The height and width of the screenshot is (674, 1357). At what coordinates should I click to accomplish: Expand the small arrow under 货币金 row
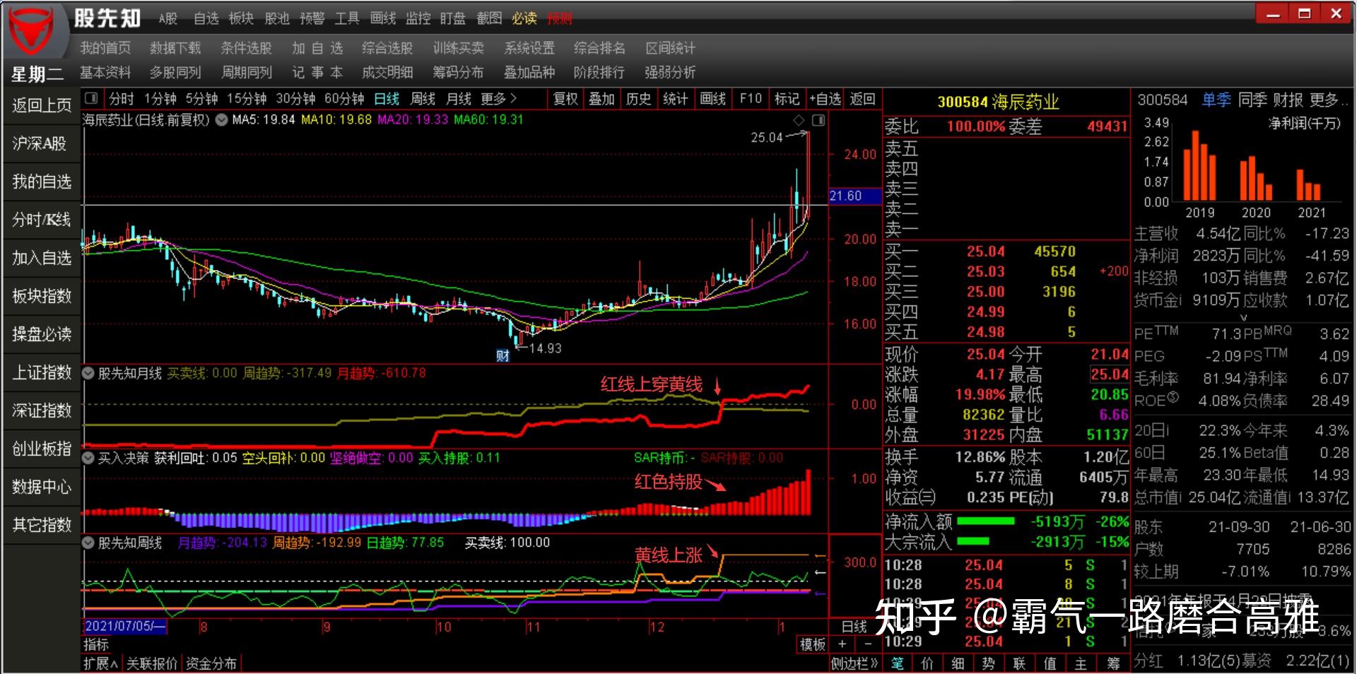(x=1243, y=318)
